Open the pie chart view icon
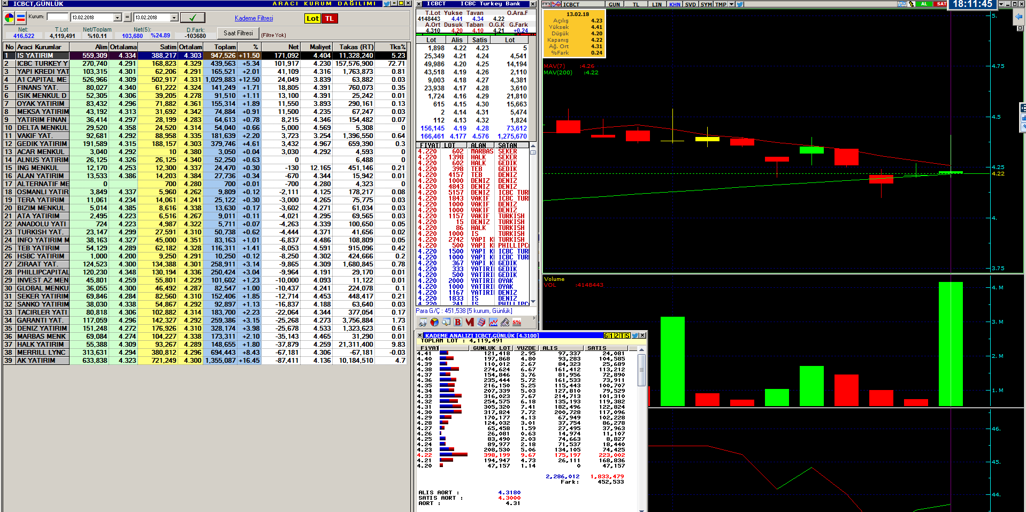Image resolution: width=1026 pixels, height=512 pixels. pos(10,18)
